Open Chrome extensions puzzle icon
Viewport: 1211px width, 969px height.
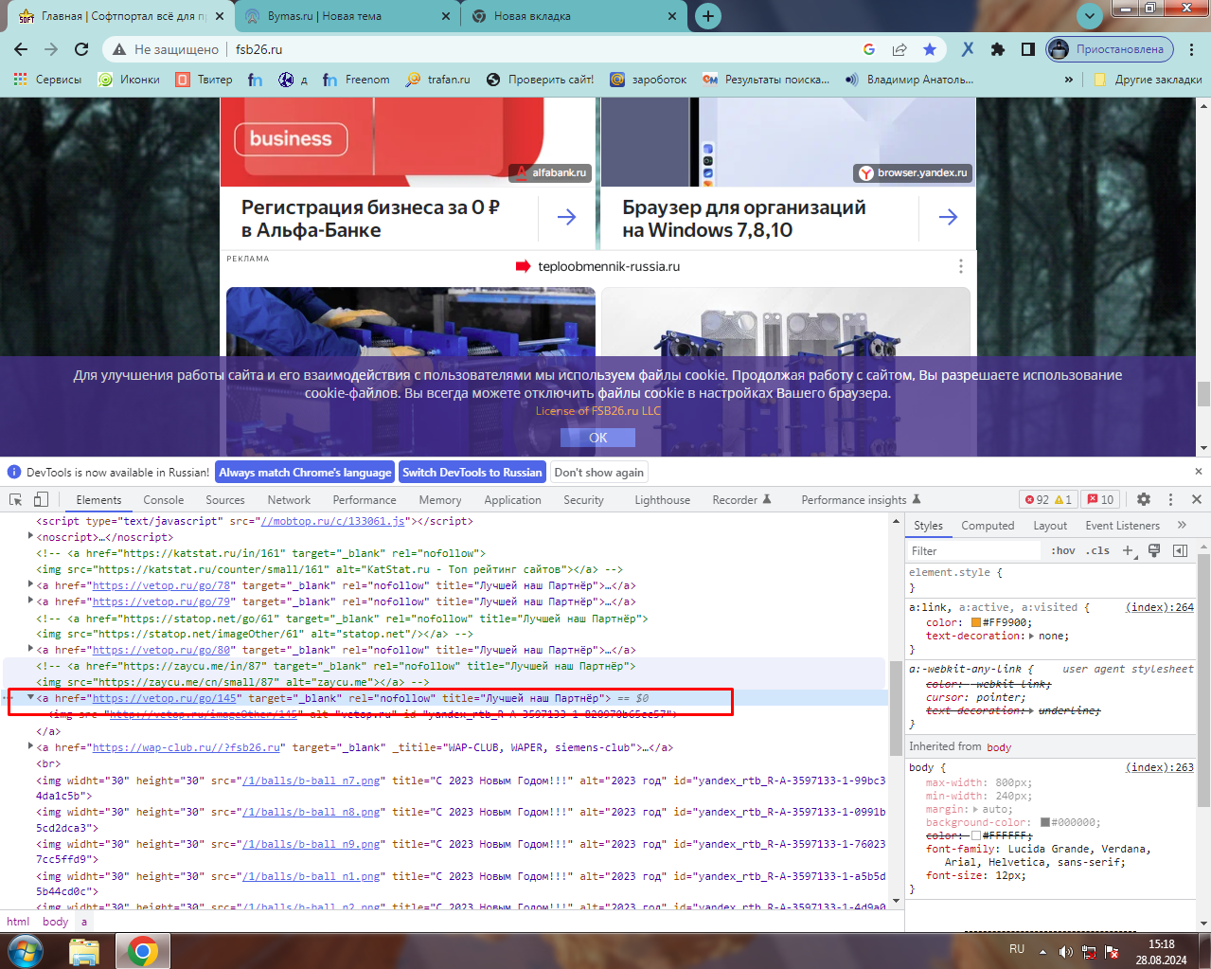(997, 49)
